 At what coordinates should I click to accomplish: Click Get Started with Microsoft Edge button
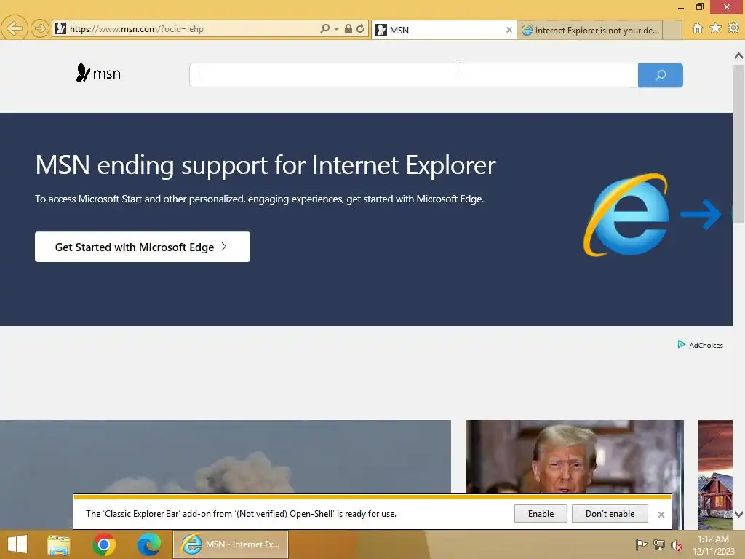pos(143,247)
